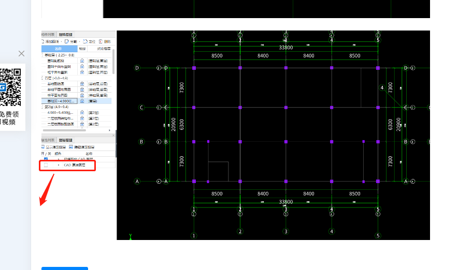The width and height of the screenshot is (472, 270).
Task: Open the 图层管理 tab
Action: click(x=66, y=140)
